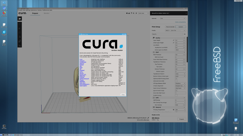Toggle the Optimize Wall Printing Order checkbox
Image resolution: width=243 pixels, height=136 pixels.
tap(176, 79)
